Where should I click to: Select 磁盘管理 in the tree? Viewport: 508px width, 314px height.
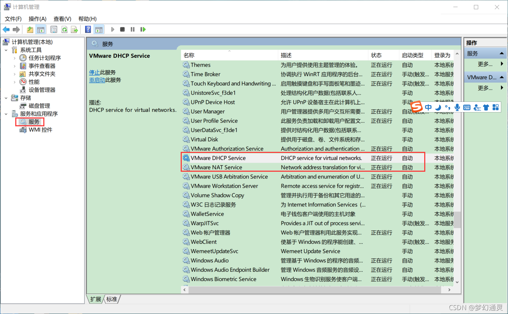[39, 106]
